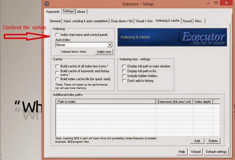Screen dimensions: 235x160
Task: Select the Settings tab
Action: pos(68,11)
